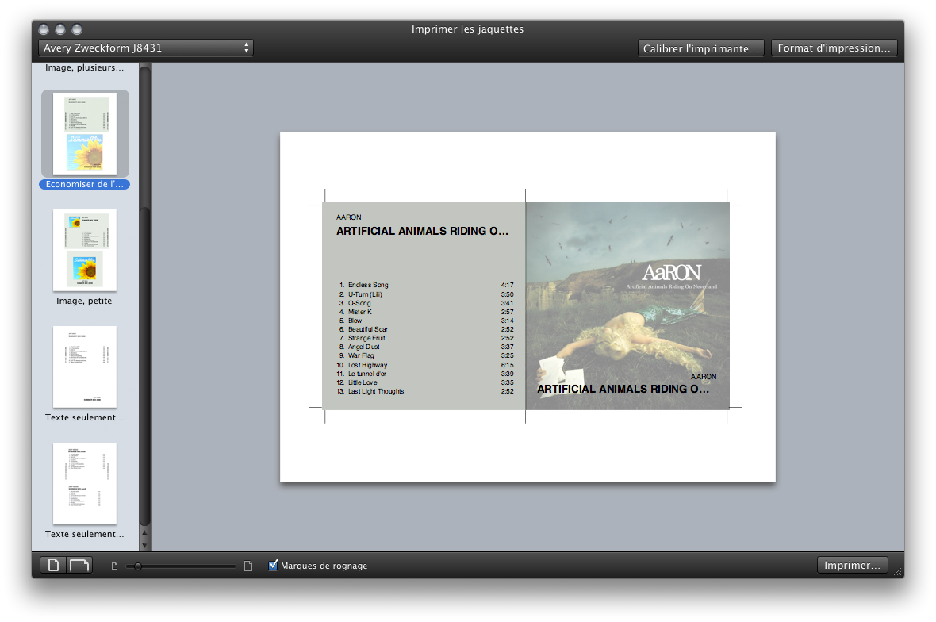Screen dimensions: 936x622
Task: Click the Image, plusieurs… theme label
Action: point(85,67)
